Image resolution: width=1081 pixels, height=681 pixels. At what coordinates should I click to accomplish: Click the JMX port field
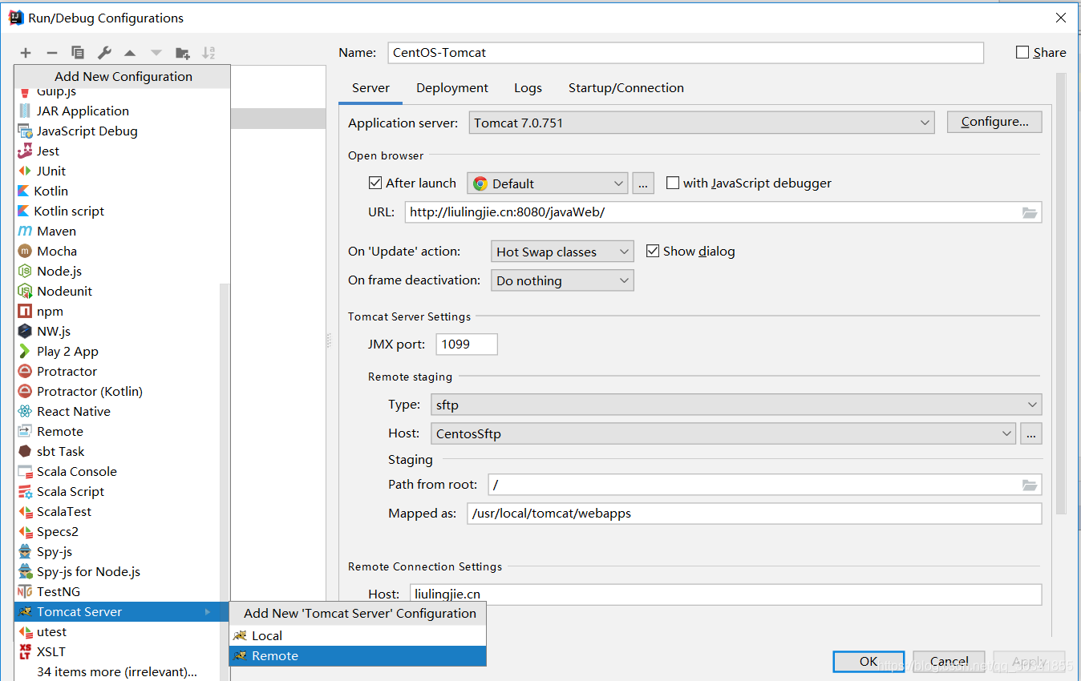pos(467,345)
